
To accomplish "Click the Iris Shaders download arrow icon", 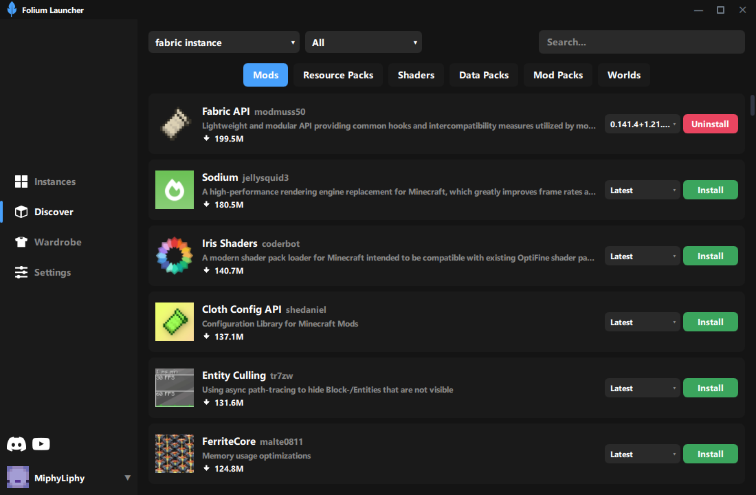I will 206,270.
